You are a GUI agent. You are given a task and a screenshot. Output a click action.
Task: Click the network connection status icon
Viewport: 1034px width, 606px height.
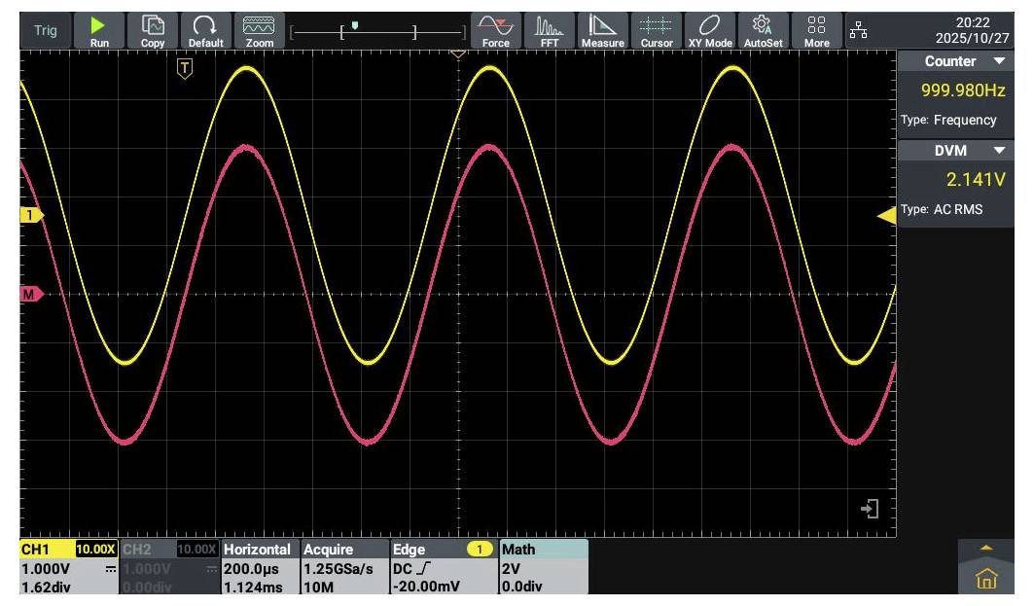858,30
